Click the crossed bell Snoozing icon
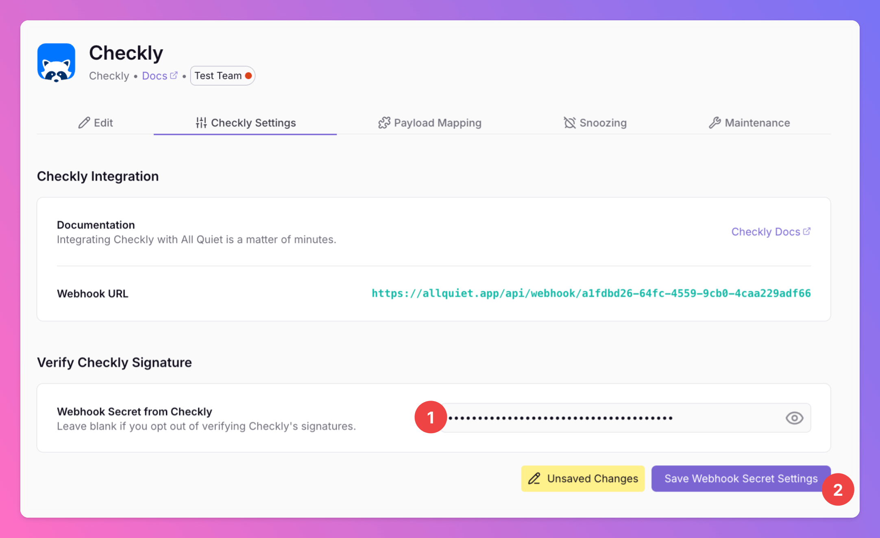Viewport: 880px width, 538px height. (x=570, y=123)
